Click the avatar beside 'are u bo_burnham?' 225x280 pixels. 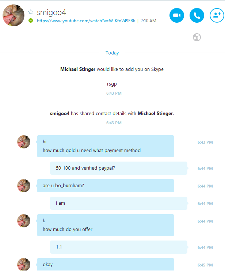click(x=24, y=186)
